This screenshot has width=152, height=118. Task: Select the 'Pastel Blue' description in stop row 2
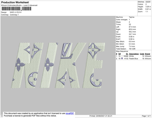click(134, 58)
